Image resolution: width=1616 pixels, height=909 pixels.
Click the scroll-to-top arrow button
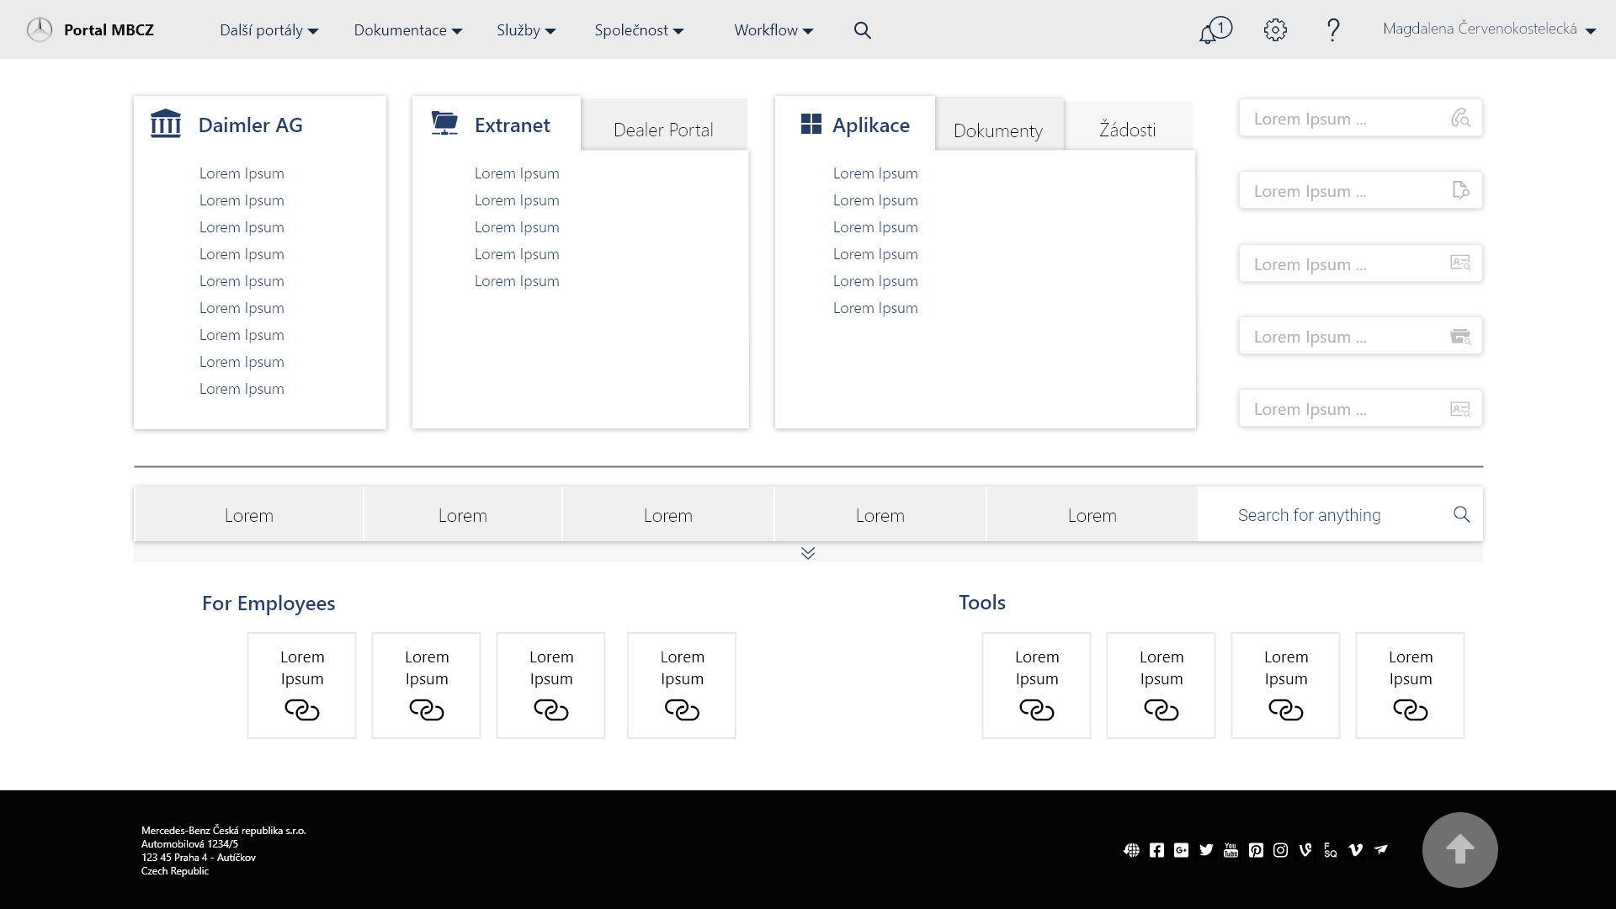point(1459,849)
